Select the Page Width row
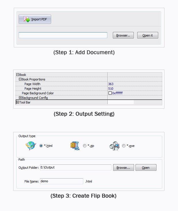Viewport: 178px width, 211px height. [89, 84]
